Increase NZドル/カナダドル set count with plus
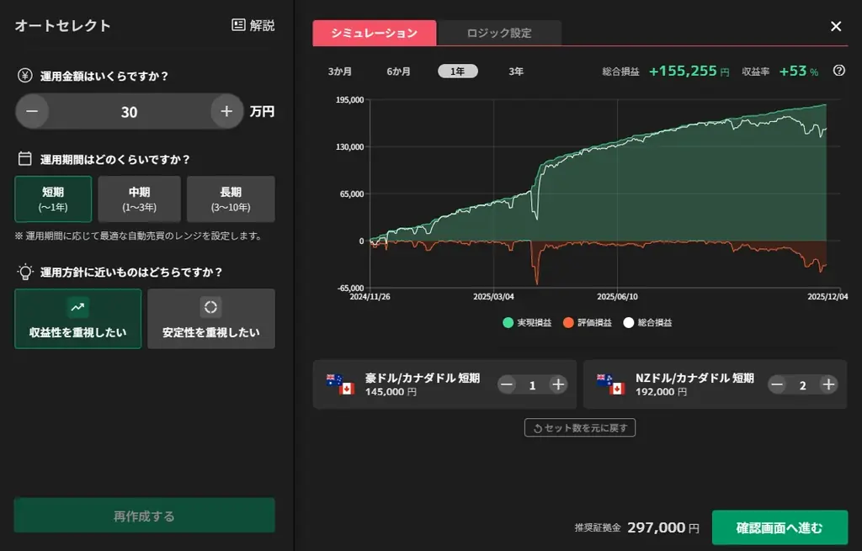862x551 pixels. point(827,384)
